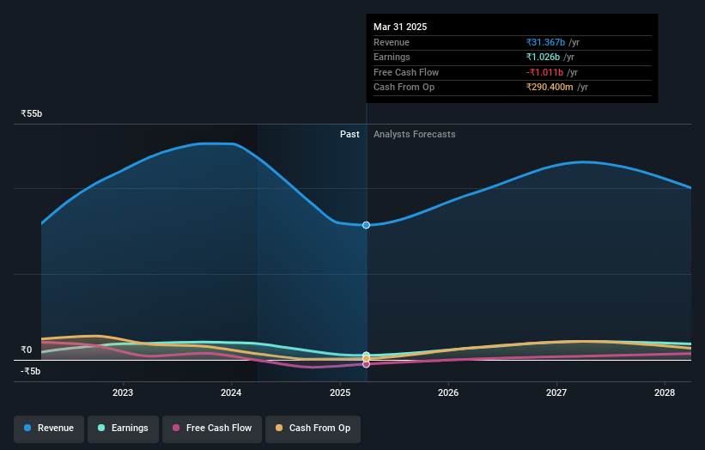Select the Revenue data point at Mar 31 2025

click(x=366, y=225)
